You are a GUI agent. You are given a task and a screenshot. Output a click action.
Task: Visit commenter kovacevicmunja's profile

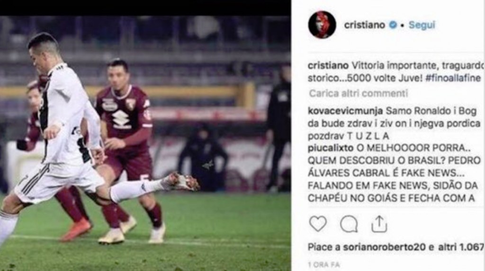point(345,111)
